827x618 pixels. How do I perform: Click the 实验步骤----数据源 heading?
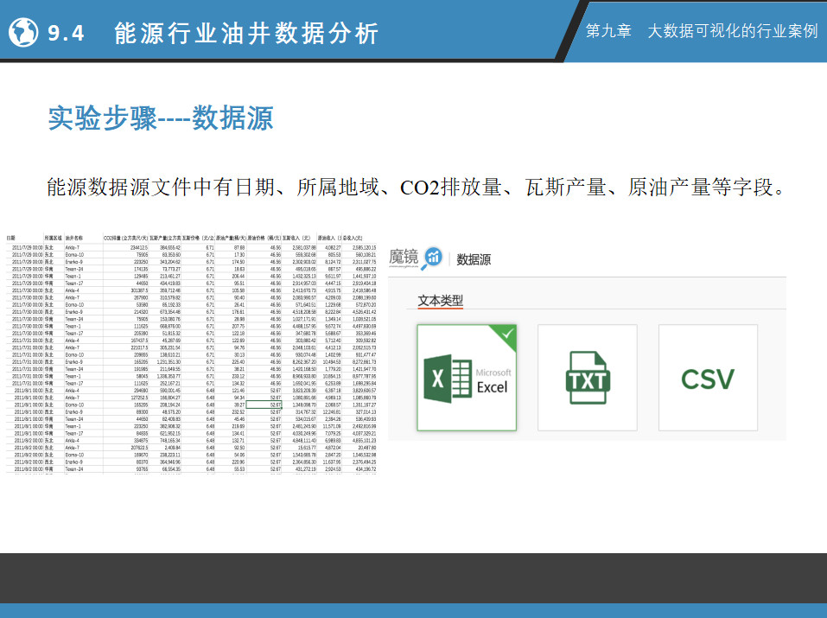161,118
